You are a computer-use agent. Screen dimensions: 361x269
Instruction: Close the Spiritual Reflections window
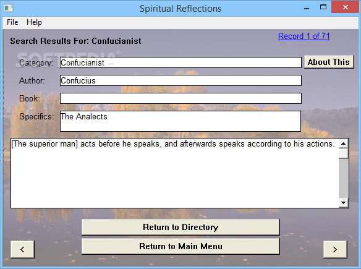(x=346, y=7)
